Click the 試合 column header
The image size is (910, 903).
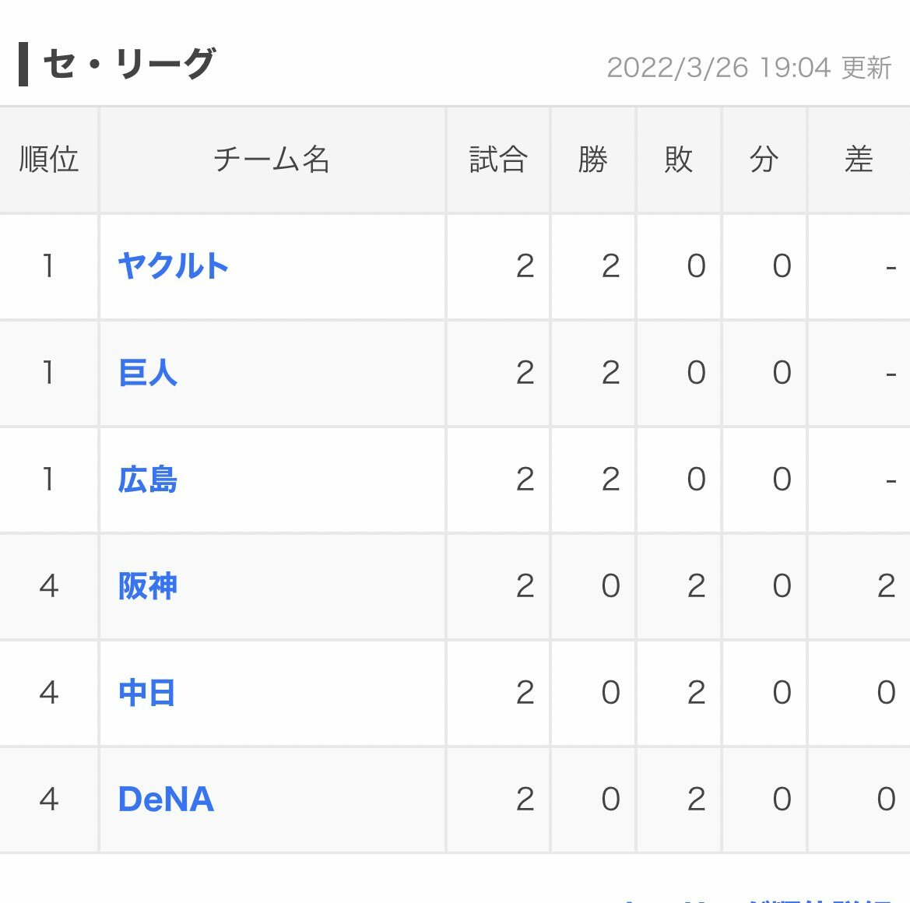(x=498, y=160)
